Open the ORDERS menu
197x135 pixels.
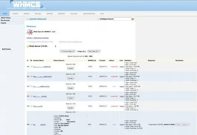tap(26, 14)
